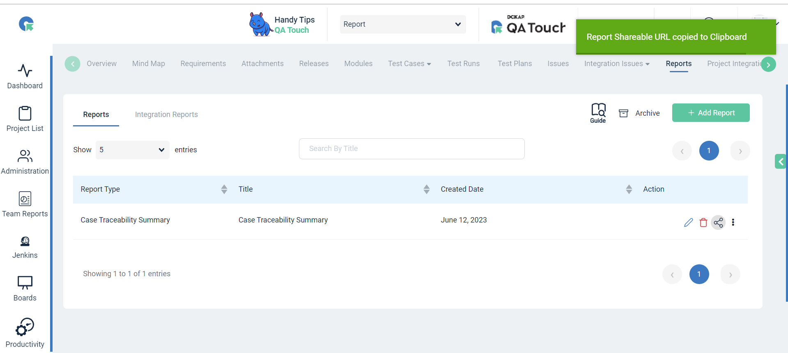788x353 pixels.
Task: Go to the Modules tab
Action: [x=358, y=64]
